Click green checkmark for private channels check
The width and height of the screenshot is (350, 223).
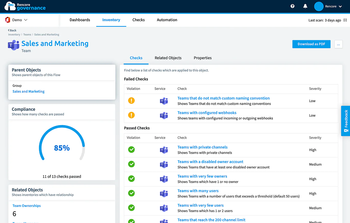pos(131,150)
